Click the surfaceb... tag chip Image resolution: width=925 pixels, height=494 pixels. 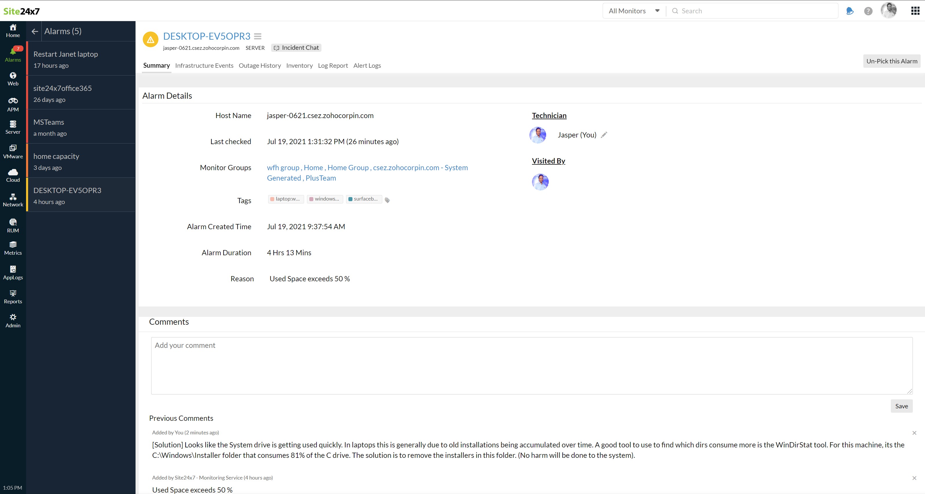[x=364, y=199]
